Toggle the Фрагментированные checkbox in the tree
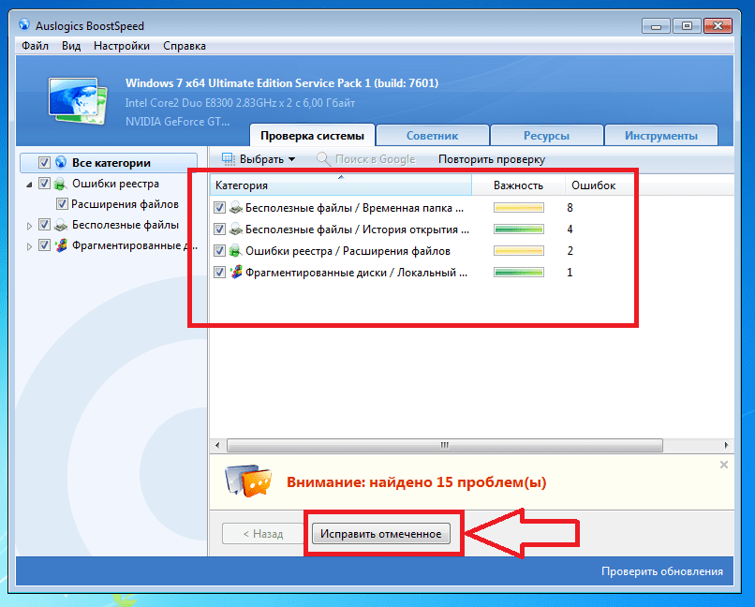 pyautogui.click(x=44, y=245)
